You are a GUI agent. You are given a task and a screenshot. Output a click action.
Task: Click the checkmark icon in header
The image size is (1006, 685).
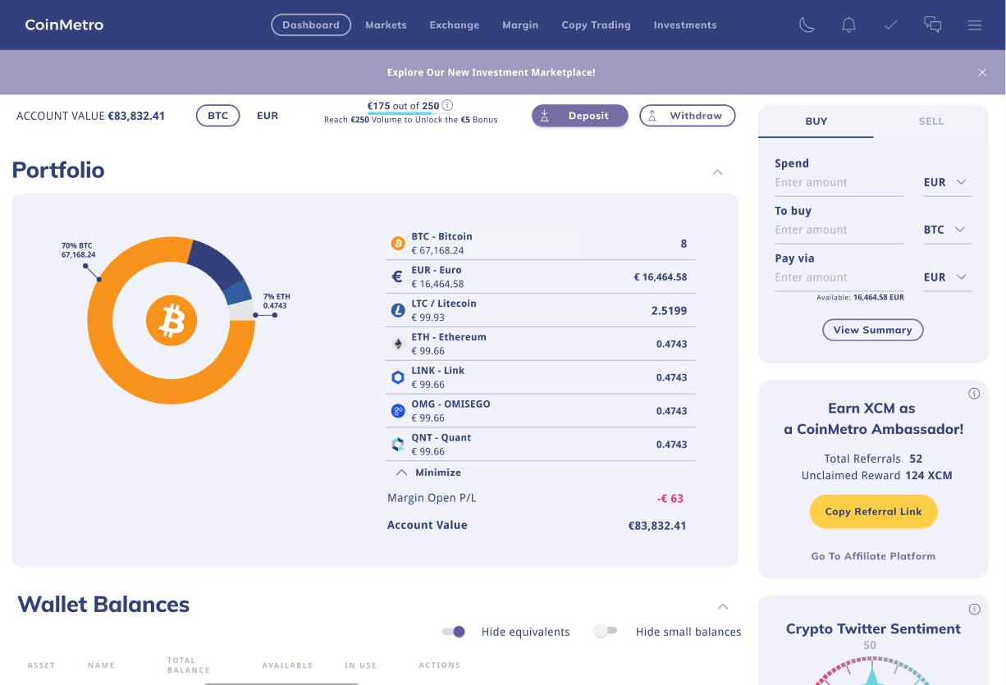pos(890,25)
